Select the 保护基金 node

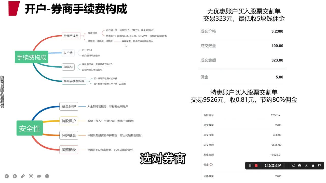[x=69, y=135]
